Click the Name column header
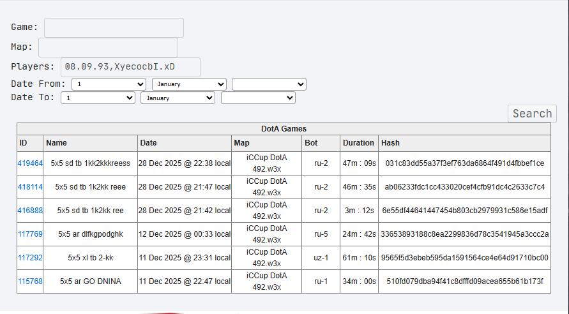 [56, 143]
